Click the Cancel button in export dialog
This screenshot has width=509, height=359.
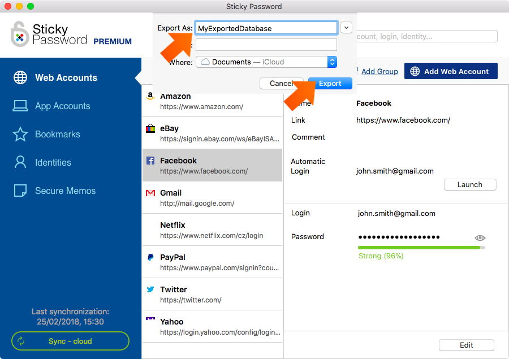click(282, 84)
